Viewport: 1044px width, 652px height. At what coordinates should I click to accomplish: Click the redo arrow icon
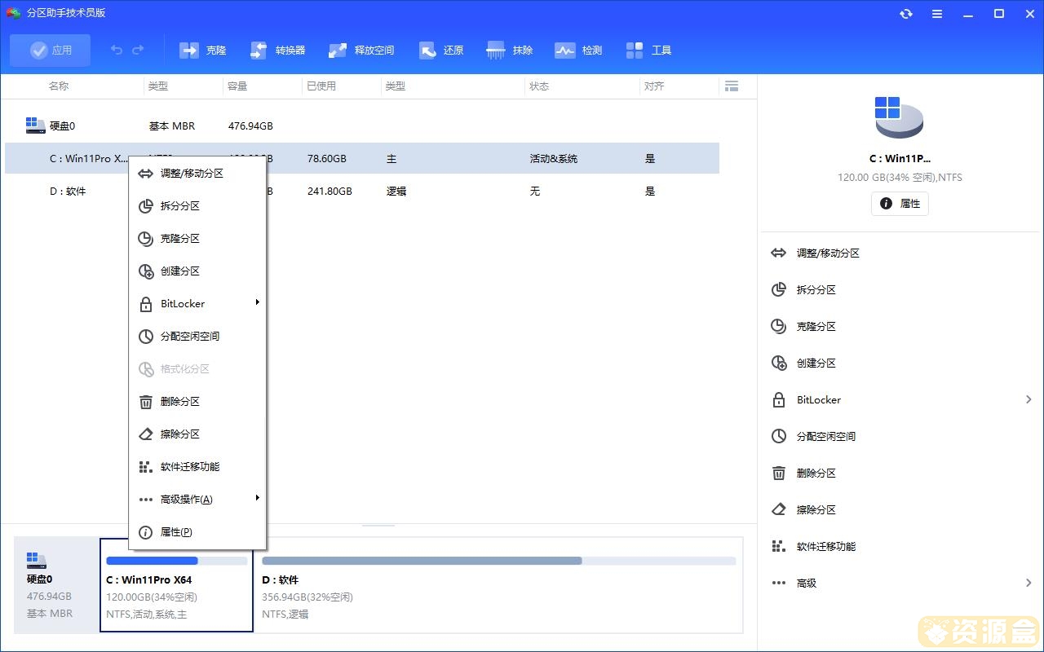click(138, 51)
